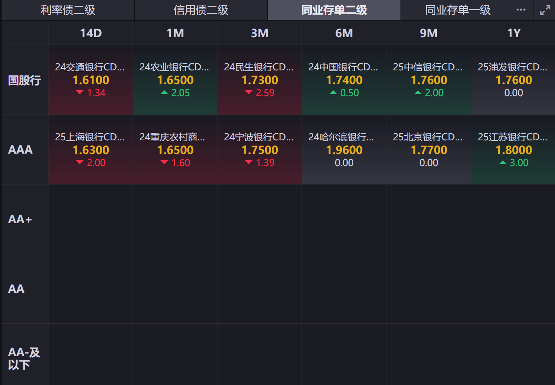Image resolution: width=555 pixels, height=385 pixels.
Task: Click the 6M column header
Action: (x=344, y=33)
